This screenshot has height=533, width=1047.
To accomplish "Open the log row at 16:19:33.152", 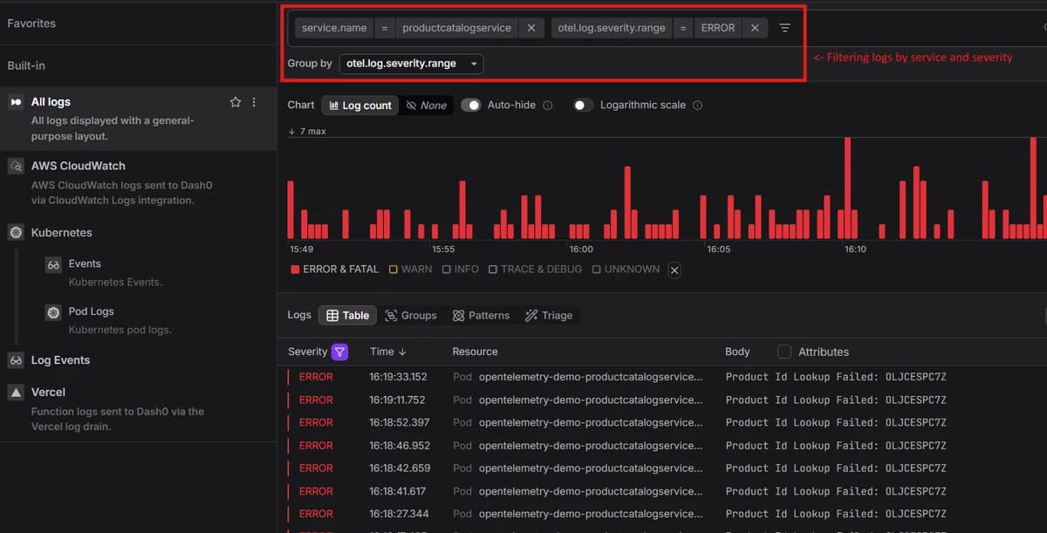I will click(x=663, y=377).
